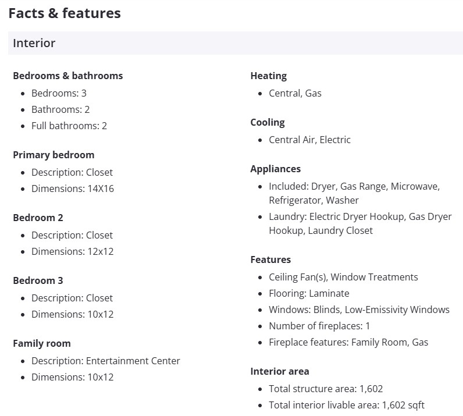The width and height of the screenshot is (463, 416).
Task: Click the Appliances subheading
Action: coord(275,169)
